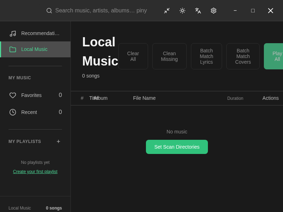This screenshot has width=283, height=212.
Task: Maximize the window
Action: point(253,11)
